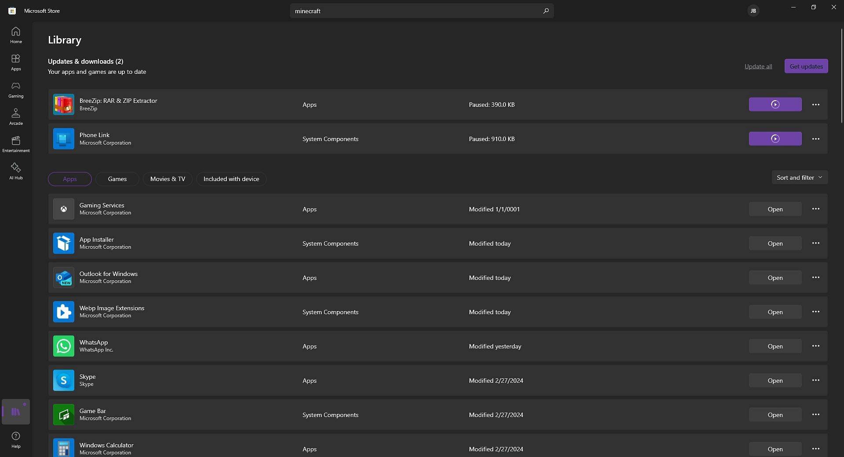Open more options for Skype
The height and width of the screenshot is (457, 844).
pyautogui.click(x=816, y=381)
